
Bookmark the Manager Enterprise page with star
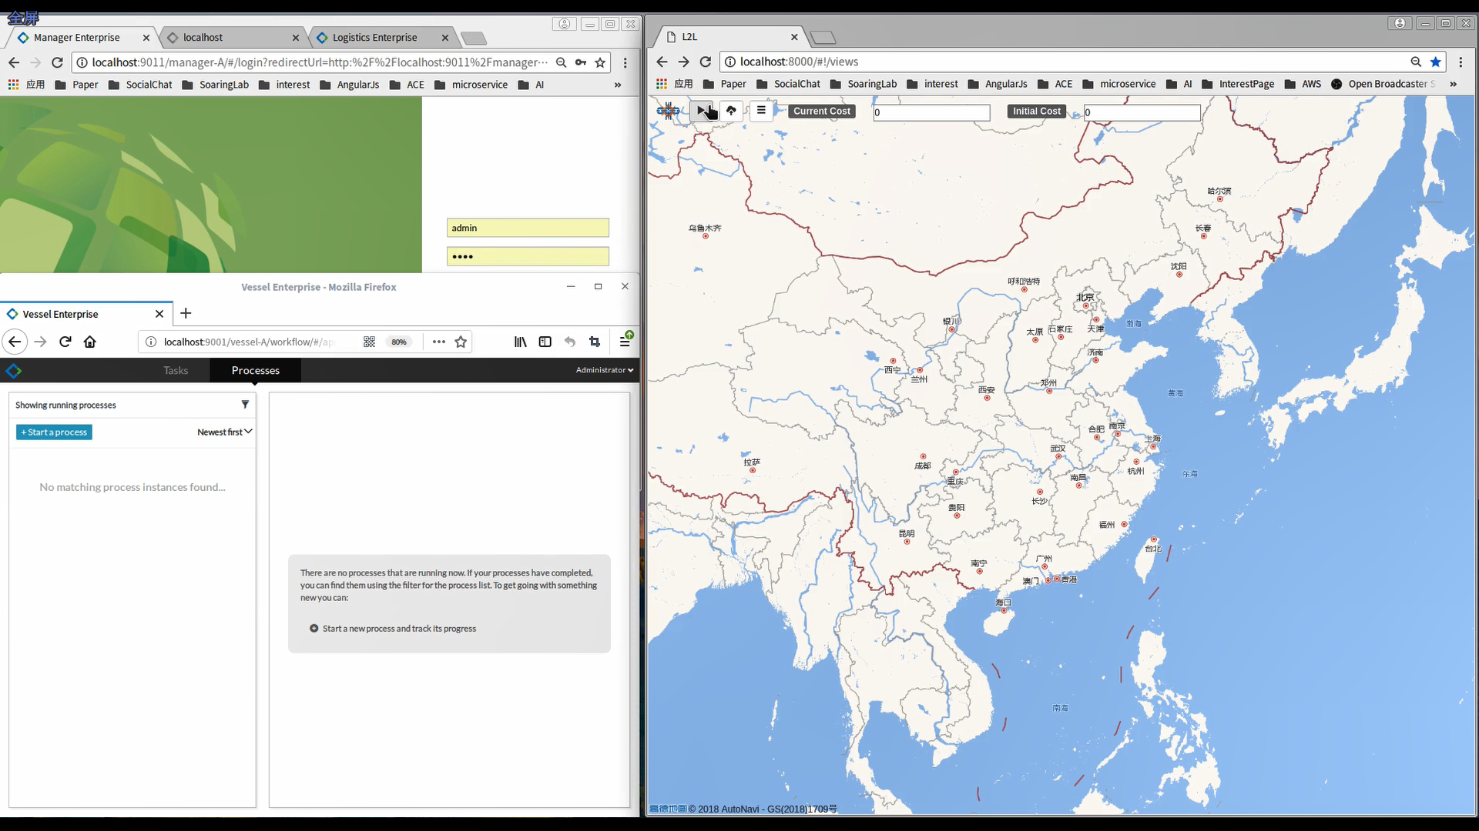[x=600, y=62]
